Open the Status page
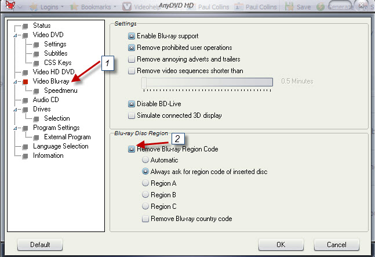 coord(42,26)
